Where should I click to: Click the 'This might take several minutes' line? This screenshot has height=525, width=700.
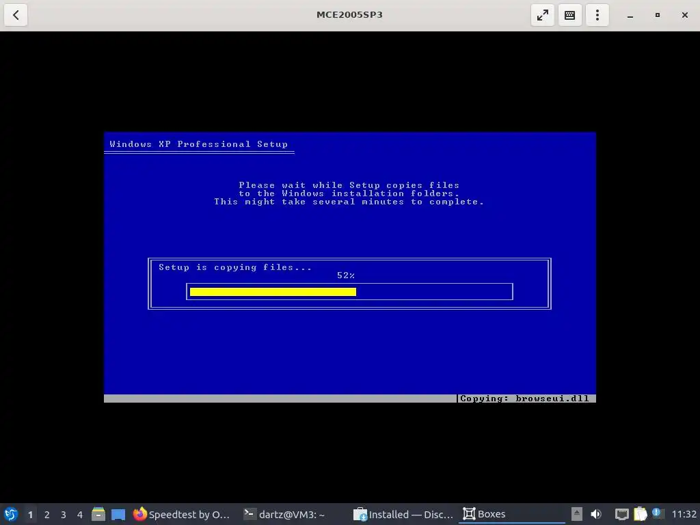pyautogui.click(x=349, y=202)
